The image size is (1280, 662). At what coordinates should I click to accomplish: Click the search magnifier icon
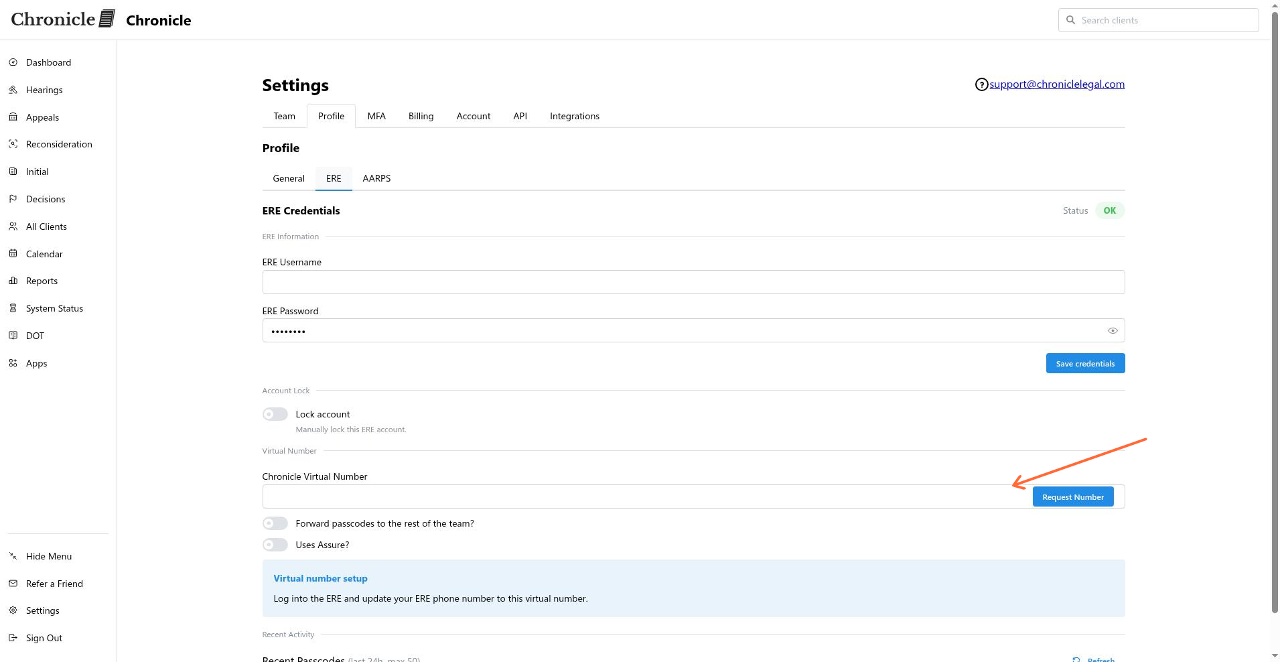point(1070,20)
